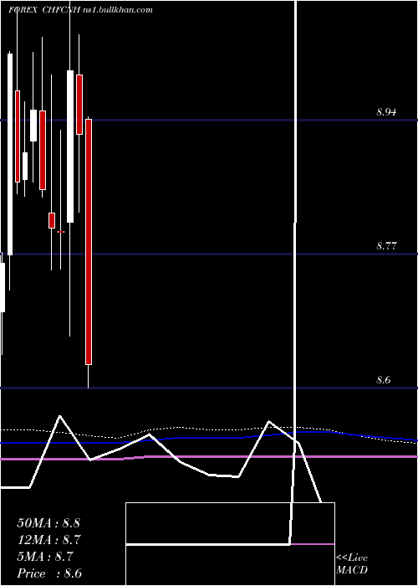This screenshot has height=586, width=418.
Task: Click the 50MA : 8.8 value
Action: pyautogui.click(x=48, y=523)
